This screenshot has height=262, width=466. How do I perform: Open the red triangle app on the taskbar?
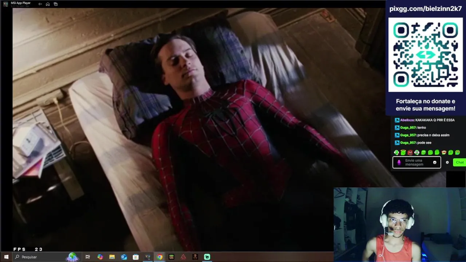[x=183, y=257]
